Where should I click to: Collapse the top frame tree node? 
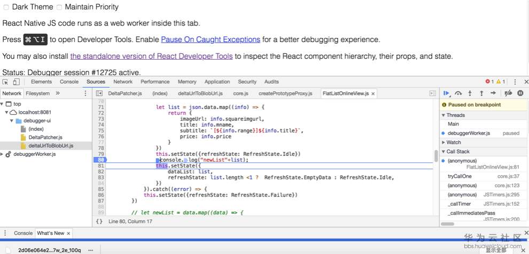pos(2,104)
